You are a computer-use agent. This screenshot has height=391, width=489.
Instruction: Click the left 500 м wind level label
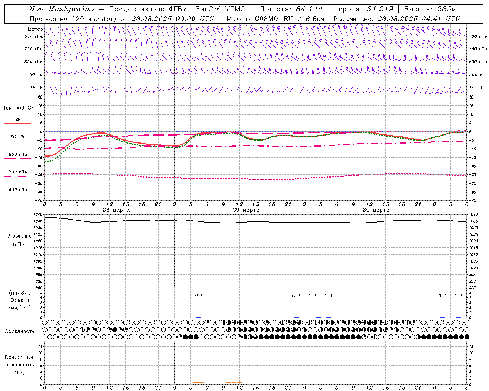[36, 74]
